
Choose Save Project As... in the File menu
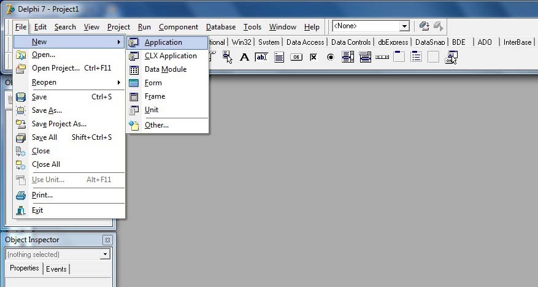(x=69, y=124)
